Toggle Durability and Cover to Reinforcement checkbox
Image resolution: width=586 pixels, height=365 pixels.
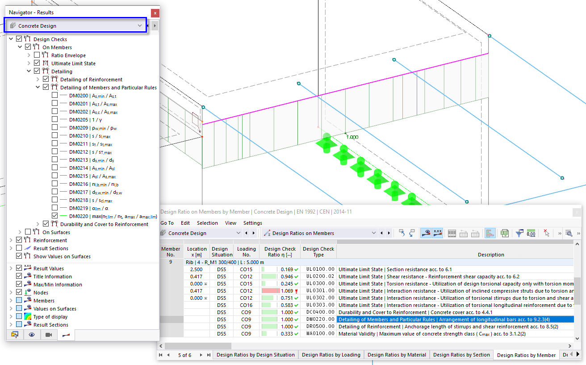click(46, 224)
